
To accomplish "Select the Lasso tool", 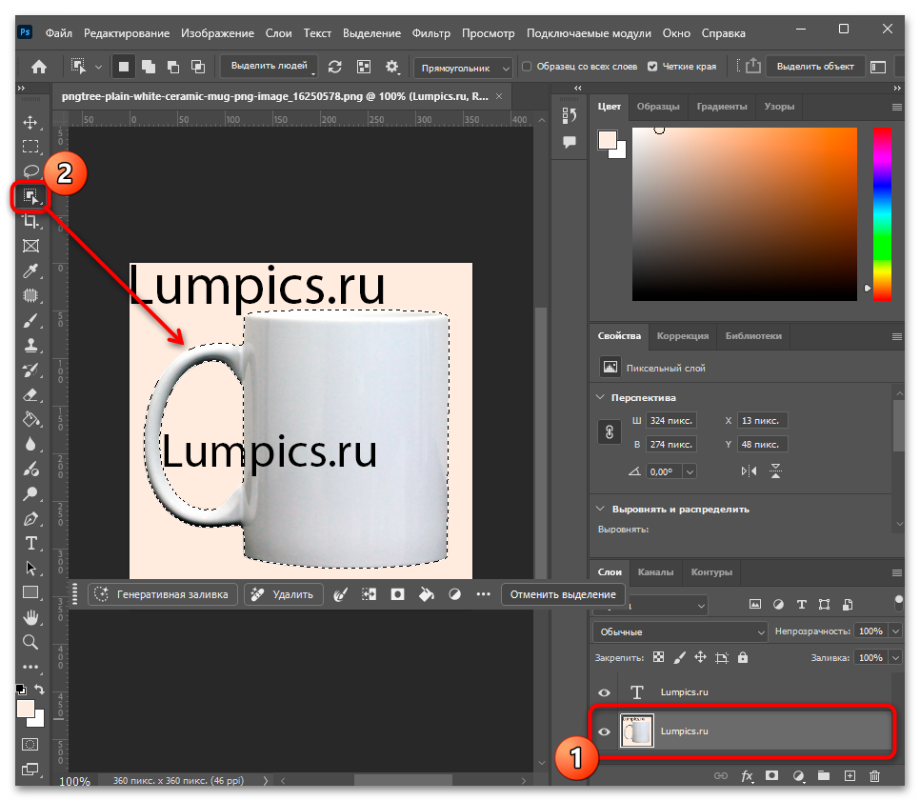I will [30, 170].
